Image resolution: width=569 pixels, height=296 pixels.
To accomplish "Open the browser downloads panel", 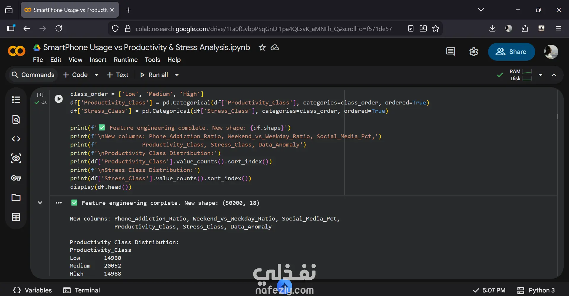I will 492,28.
